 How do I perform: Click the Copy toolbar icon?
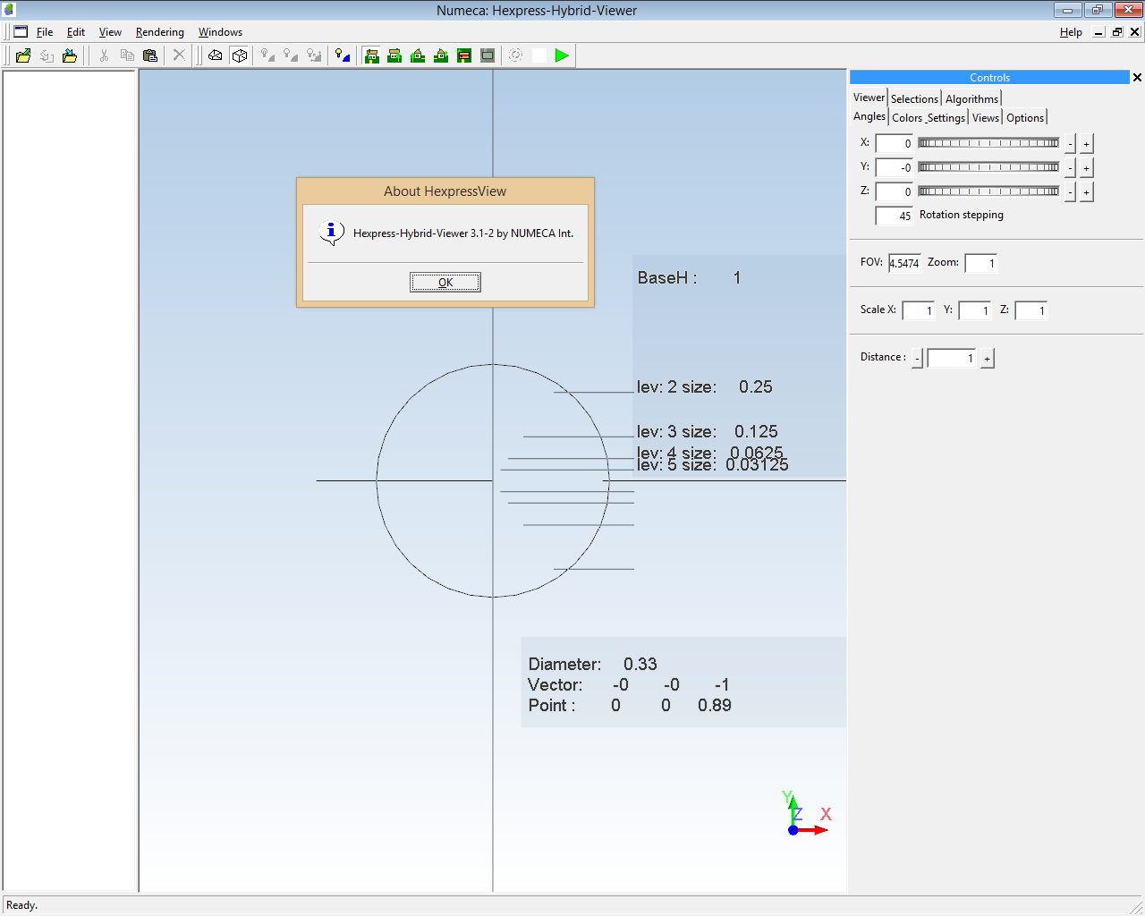127,55
